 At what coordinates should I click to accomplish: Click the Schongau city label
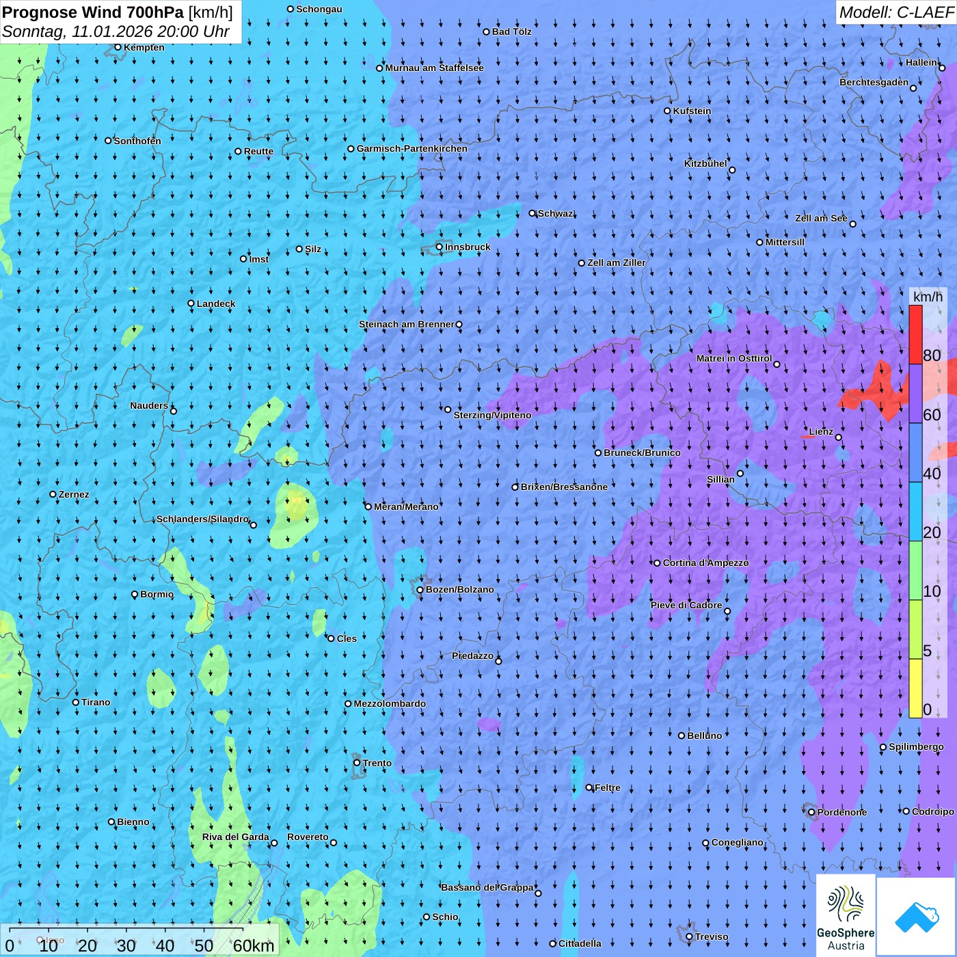pos(319,9)
